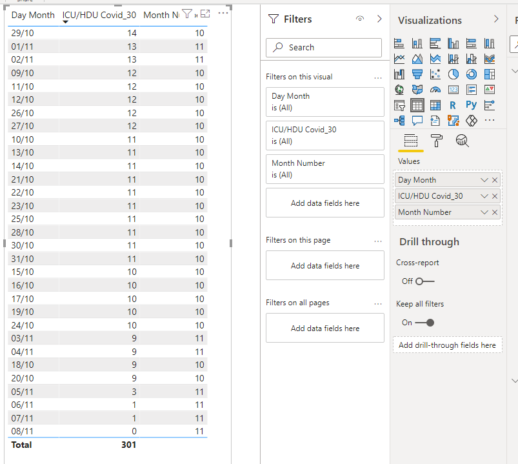Expand the Day Month filter card

pos(325,102)
